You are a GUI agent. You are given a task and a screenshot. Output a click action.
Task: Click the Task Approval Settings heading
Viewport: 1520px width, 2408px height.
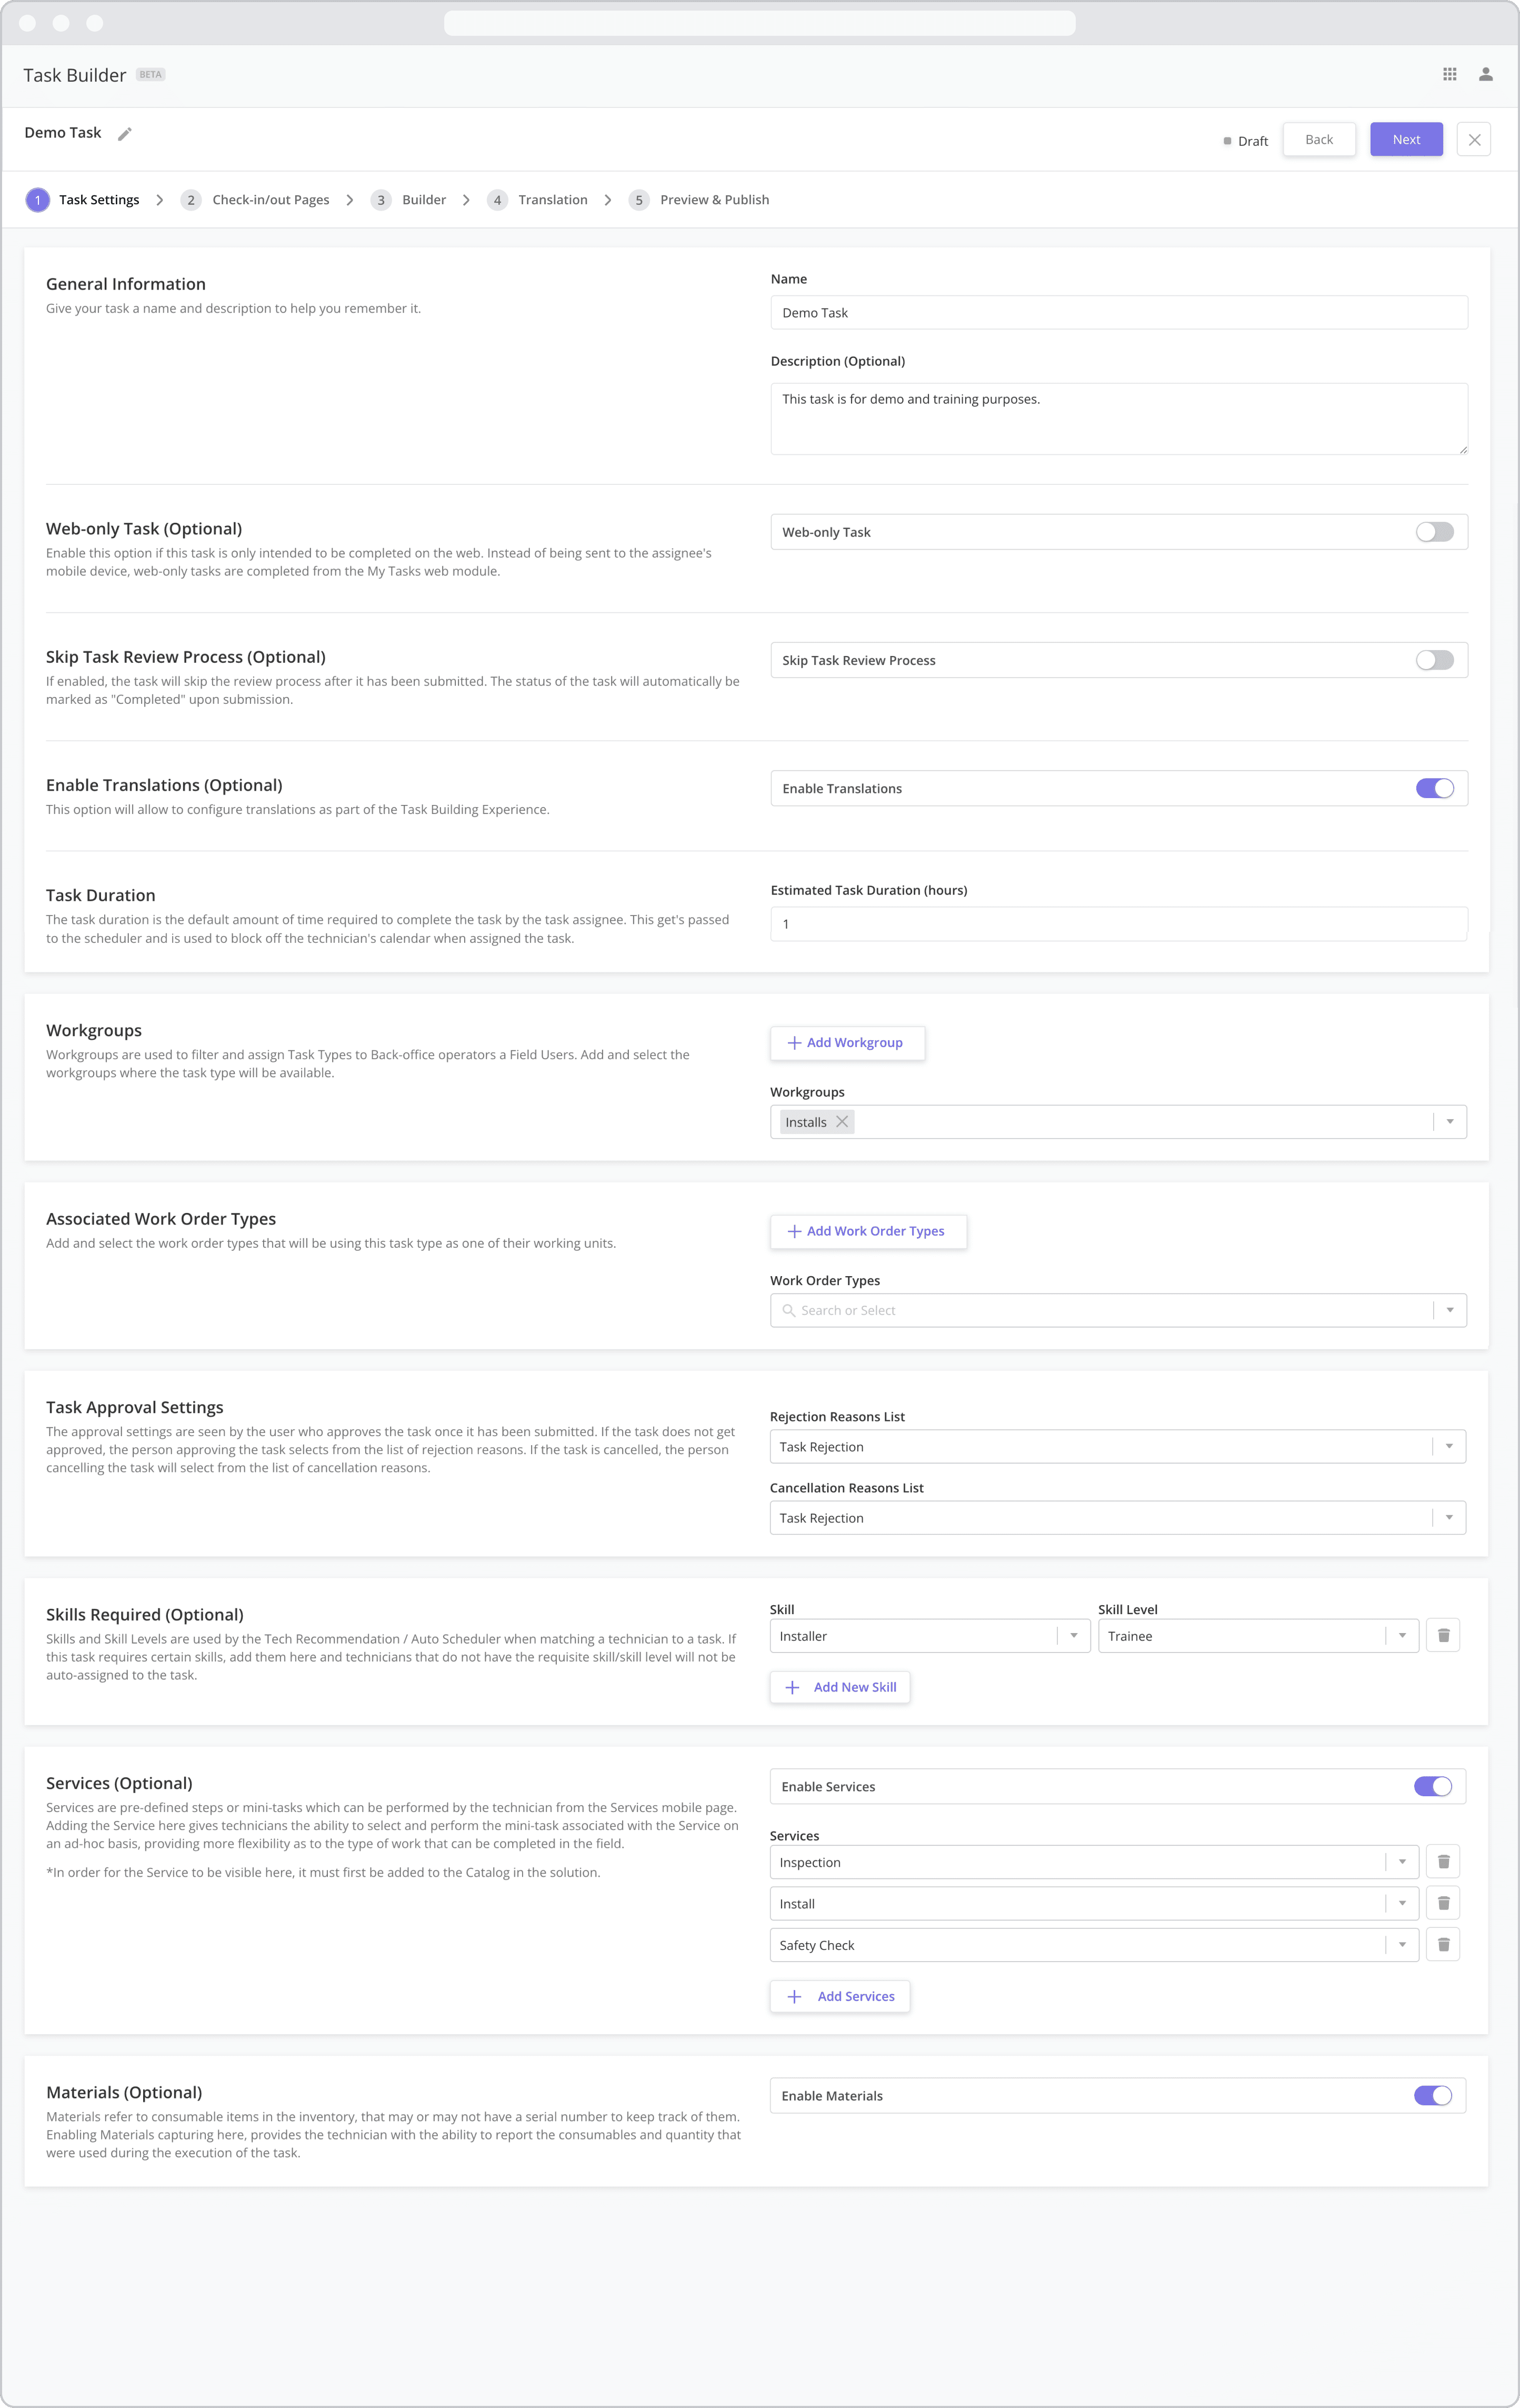point(135,1407)
